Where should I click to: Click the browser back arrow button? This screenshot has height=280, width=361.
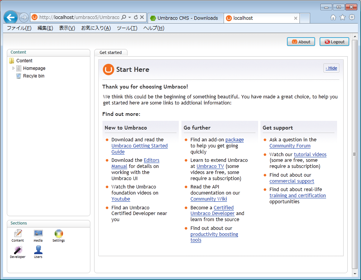pyautogui.click(x=11, y=17)
